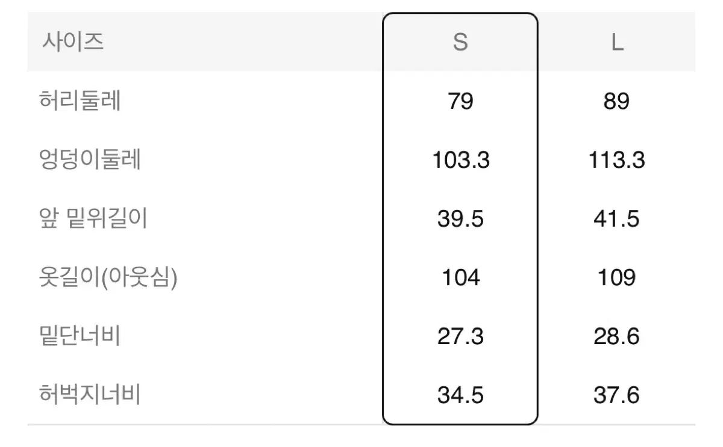Select the S waist value 79
The width and height of the screenshot is (723, 447).
(x=460, y=101)
